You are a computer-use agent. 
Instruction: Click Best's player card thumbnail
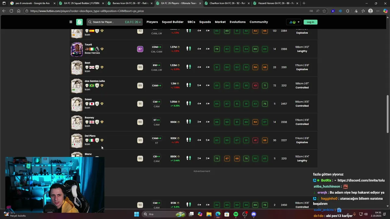pyautogui.click(x=77, y=67)
